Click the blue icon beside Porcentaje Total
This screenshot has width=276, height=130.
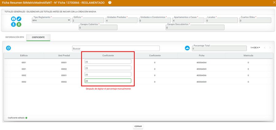187,48
